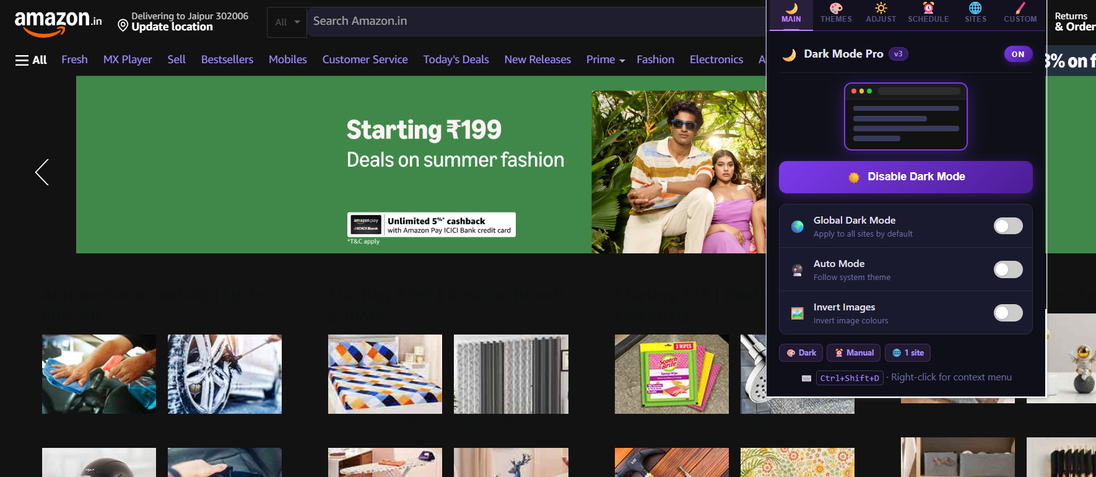Go to New Releases
This screenshot has height=477, width=1096.
[x=537, y=59]
